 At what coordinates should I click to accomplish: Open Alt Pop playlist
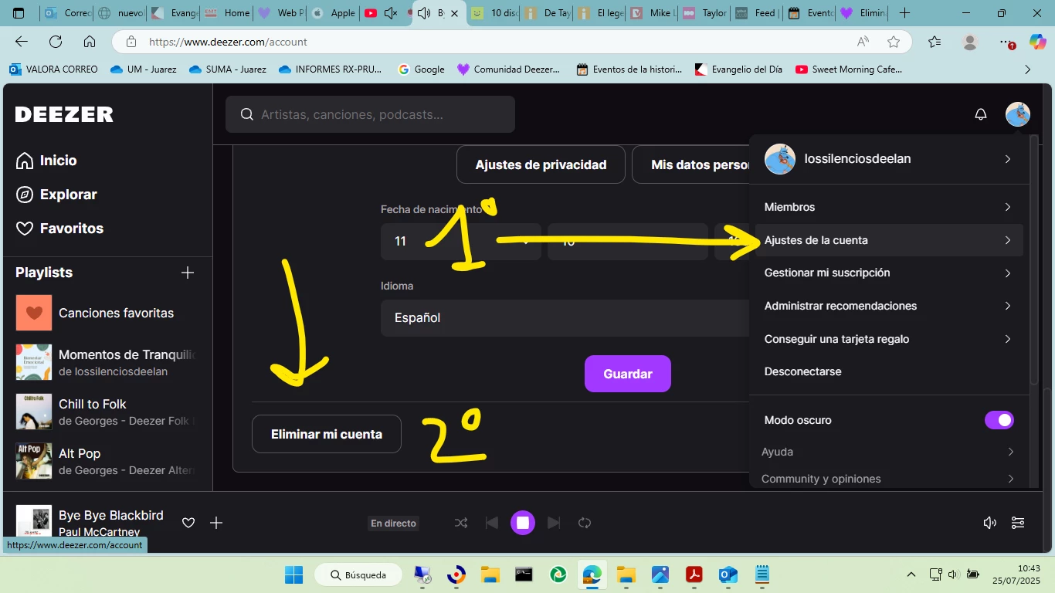tap(107, 461)
